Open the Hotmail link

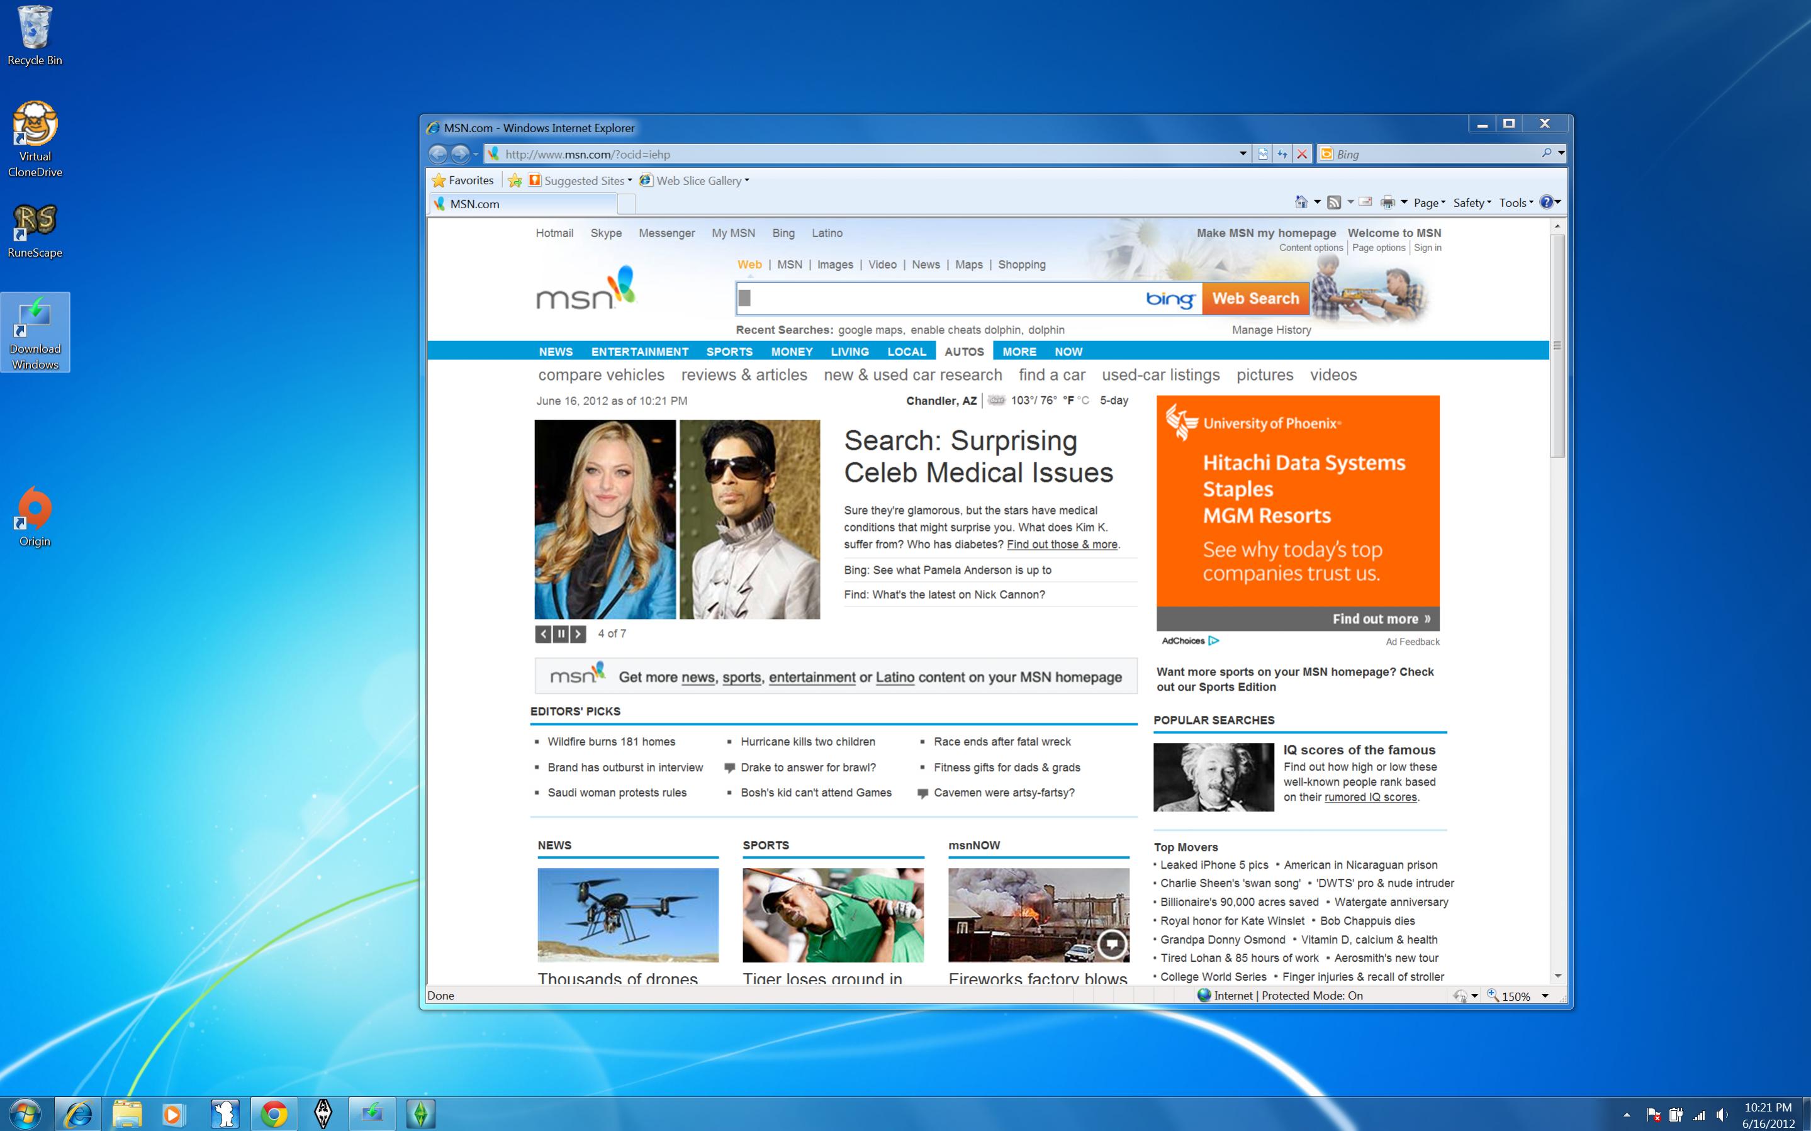(x=554, y=233)
